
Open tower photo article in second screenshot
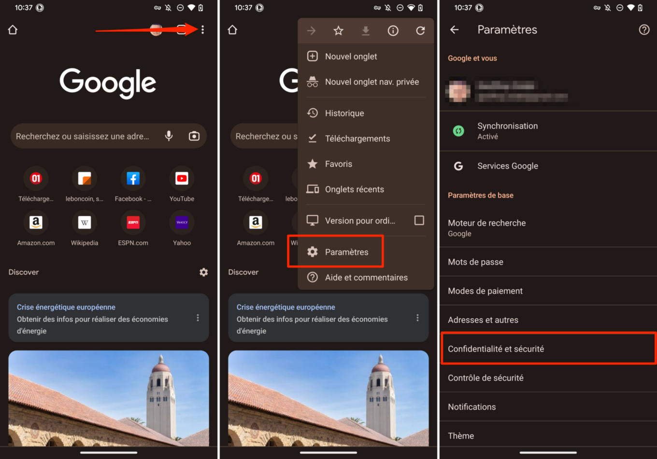pos(328,398)
